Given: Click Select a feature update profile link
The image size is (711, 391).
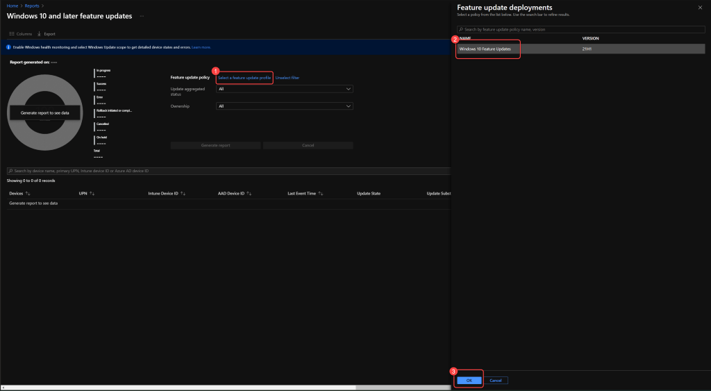Looking at the screenshot, I should coord(244,78).
